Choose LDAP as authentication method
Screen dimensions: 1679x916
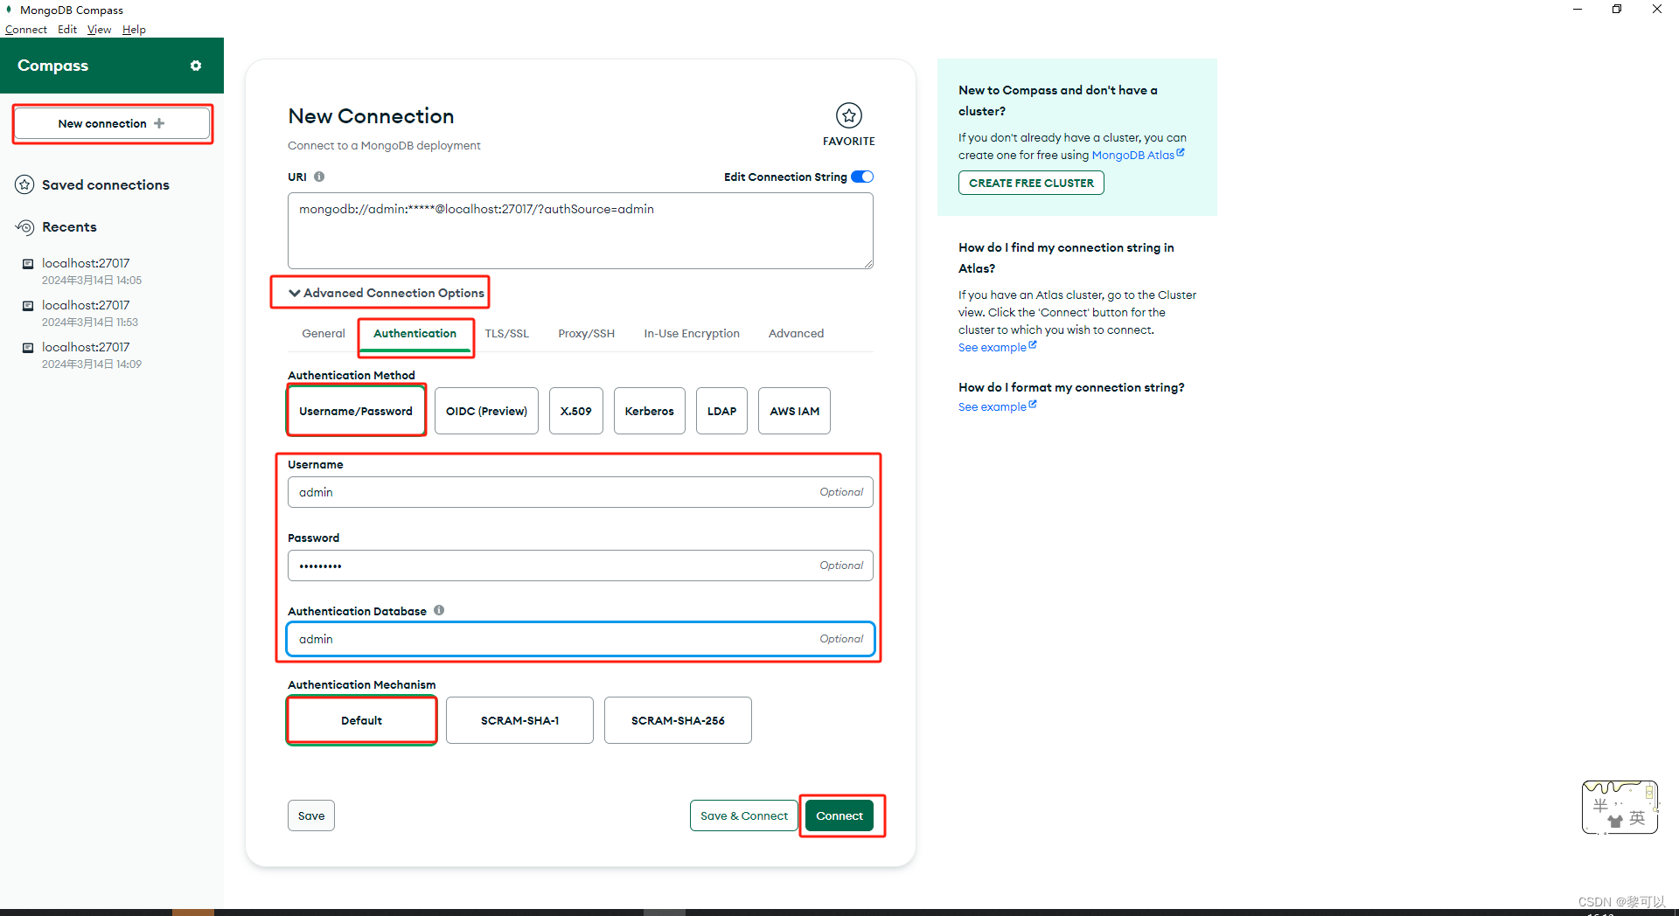pyautogui.click(x=721, y=410)
